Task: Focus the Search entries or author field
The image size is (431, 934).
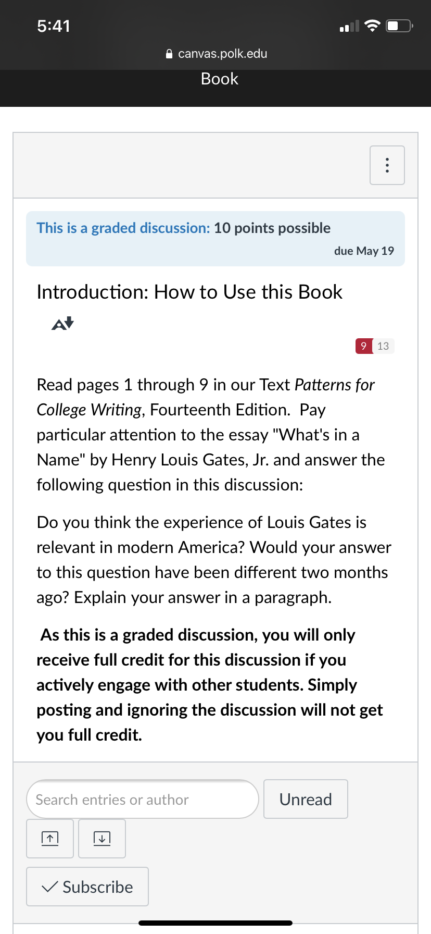Action: pos(143,799)
